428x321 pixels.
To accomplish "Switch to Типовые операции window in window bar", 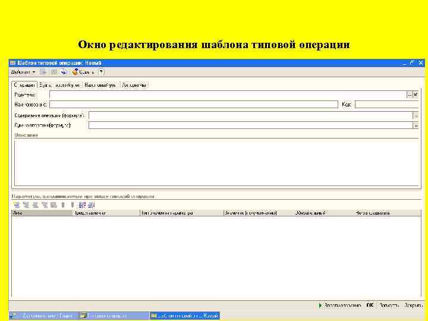I will point(114,316).
